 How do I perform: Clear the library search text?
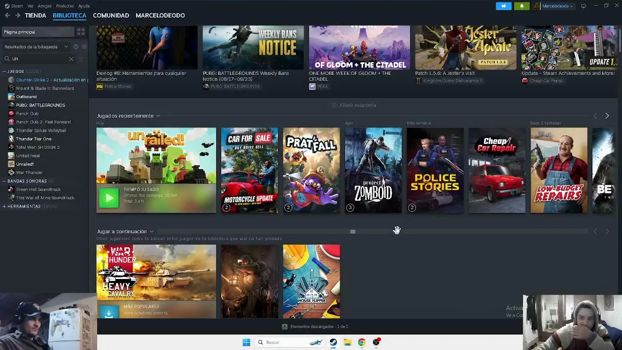coord(71,59)
